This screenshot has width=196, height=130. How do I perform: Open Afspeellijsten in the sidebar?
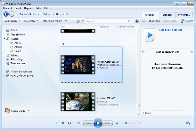point(18,34)
